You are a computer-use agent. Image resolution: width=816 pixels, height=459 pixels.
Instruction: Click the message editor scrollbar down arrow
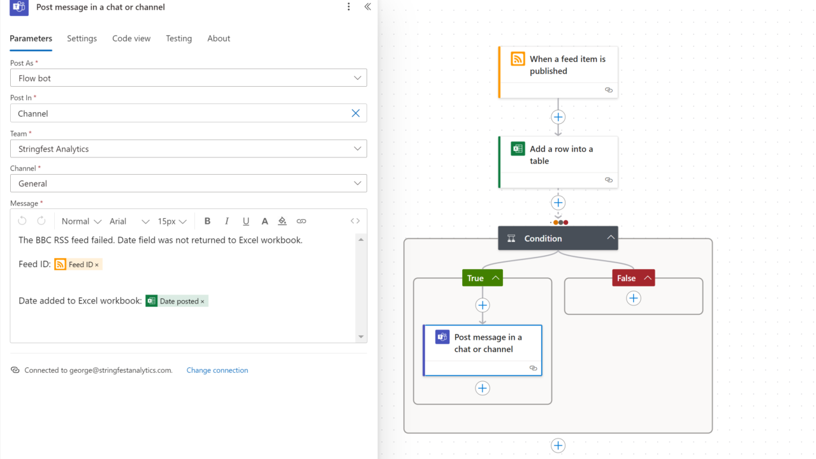click(361, 337)
